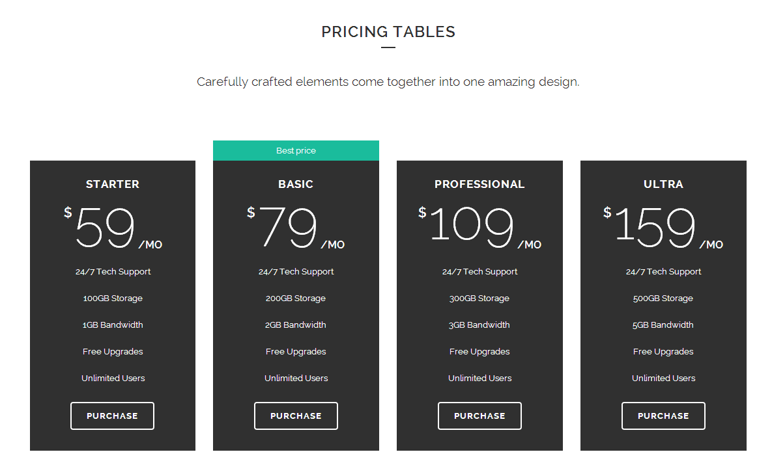Click the PROFESSIONAL plan title
Screen dimensions: 772x465
[x=479, y=184]
